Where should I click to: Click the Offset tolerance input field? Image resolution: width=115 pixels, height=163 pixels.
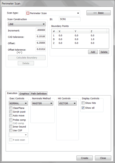point(41,49)
